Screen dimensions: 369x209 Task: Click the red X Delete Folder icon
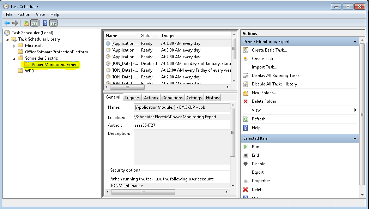(246, 101)
